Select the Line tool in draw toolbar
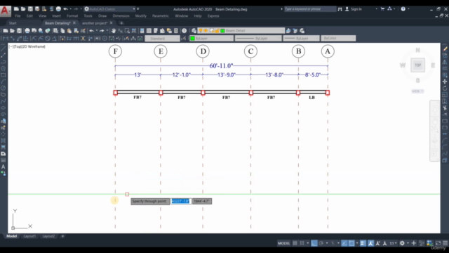The width and height of the screenshot is (449, 253). 3,48
